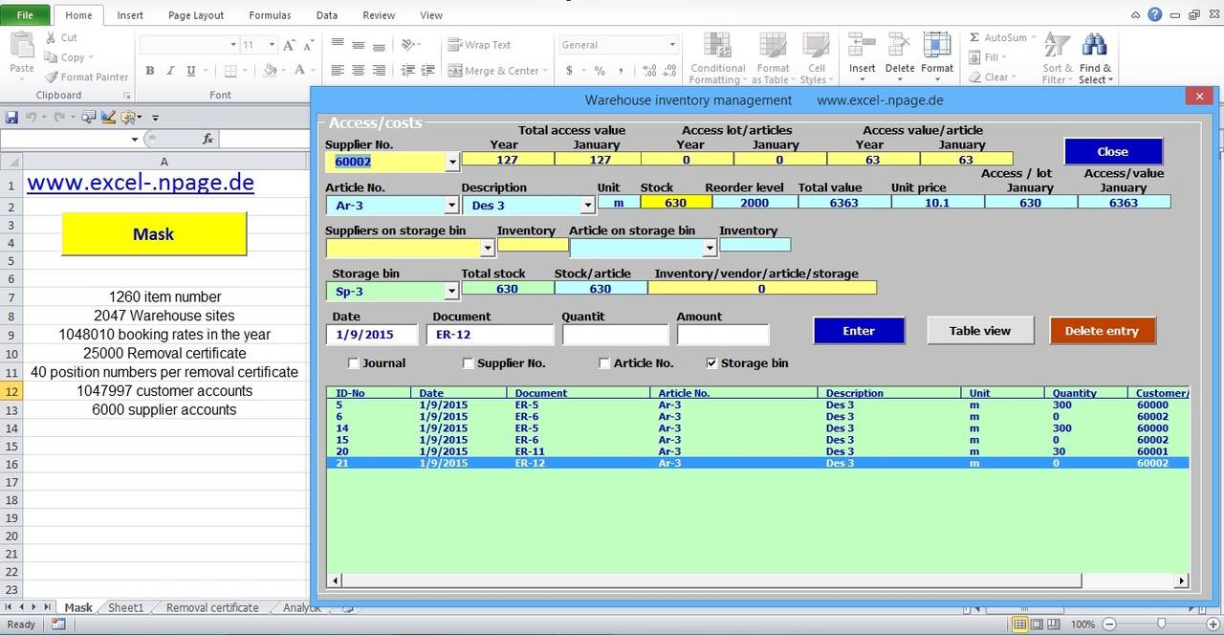Enable the Supplier No. checkbox

[469, 363]
